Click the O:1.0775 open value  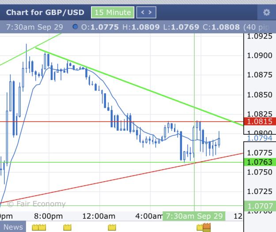100,27
